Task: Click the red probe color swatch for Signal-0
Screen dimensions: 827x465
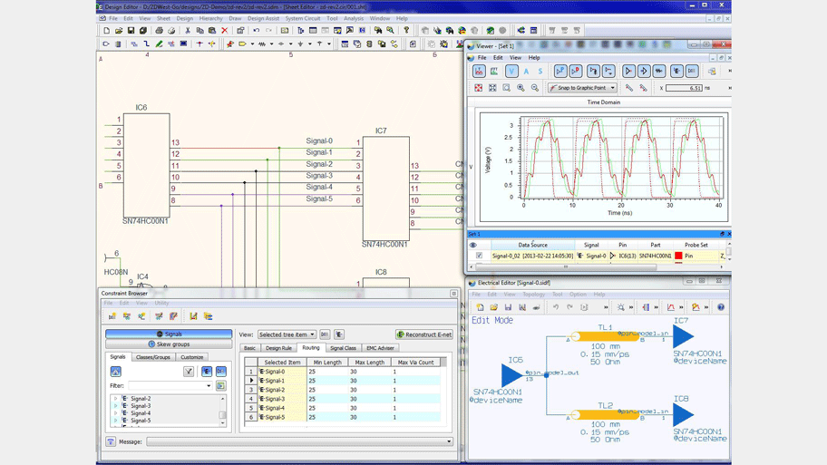Action: (x=678, y=257)
